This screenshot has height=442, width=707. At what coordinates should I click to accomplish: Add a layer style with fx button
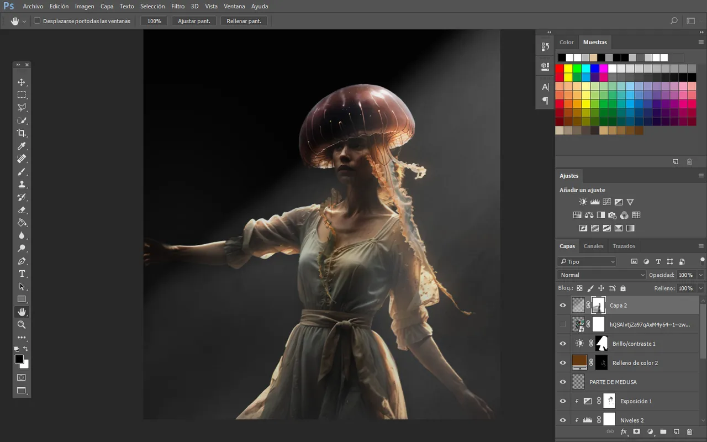pos(624,432)
